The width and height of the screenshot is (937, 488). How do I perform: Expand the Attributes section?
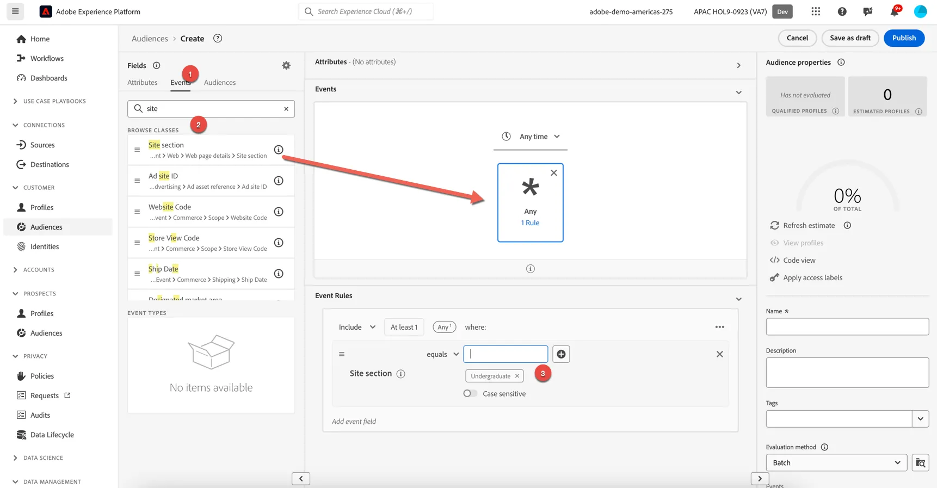tap(738, 65)
